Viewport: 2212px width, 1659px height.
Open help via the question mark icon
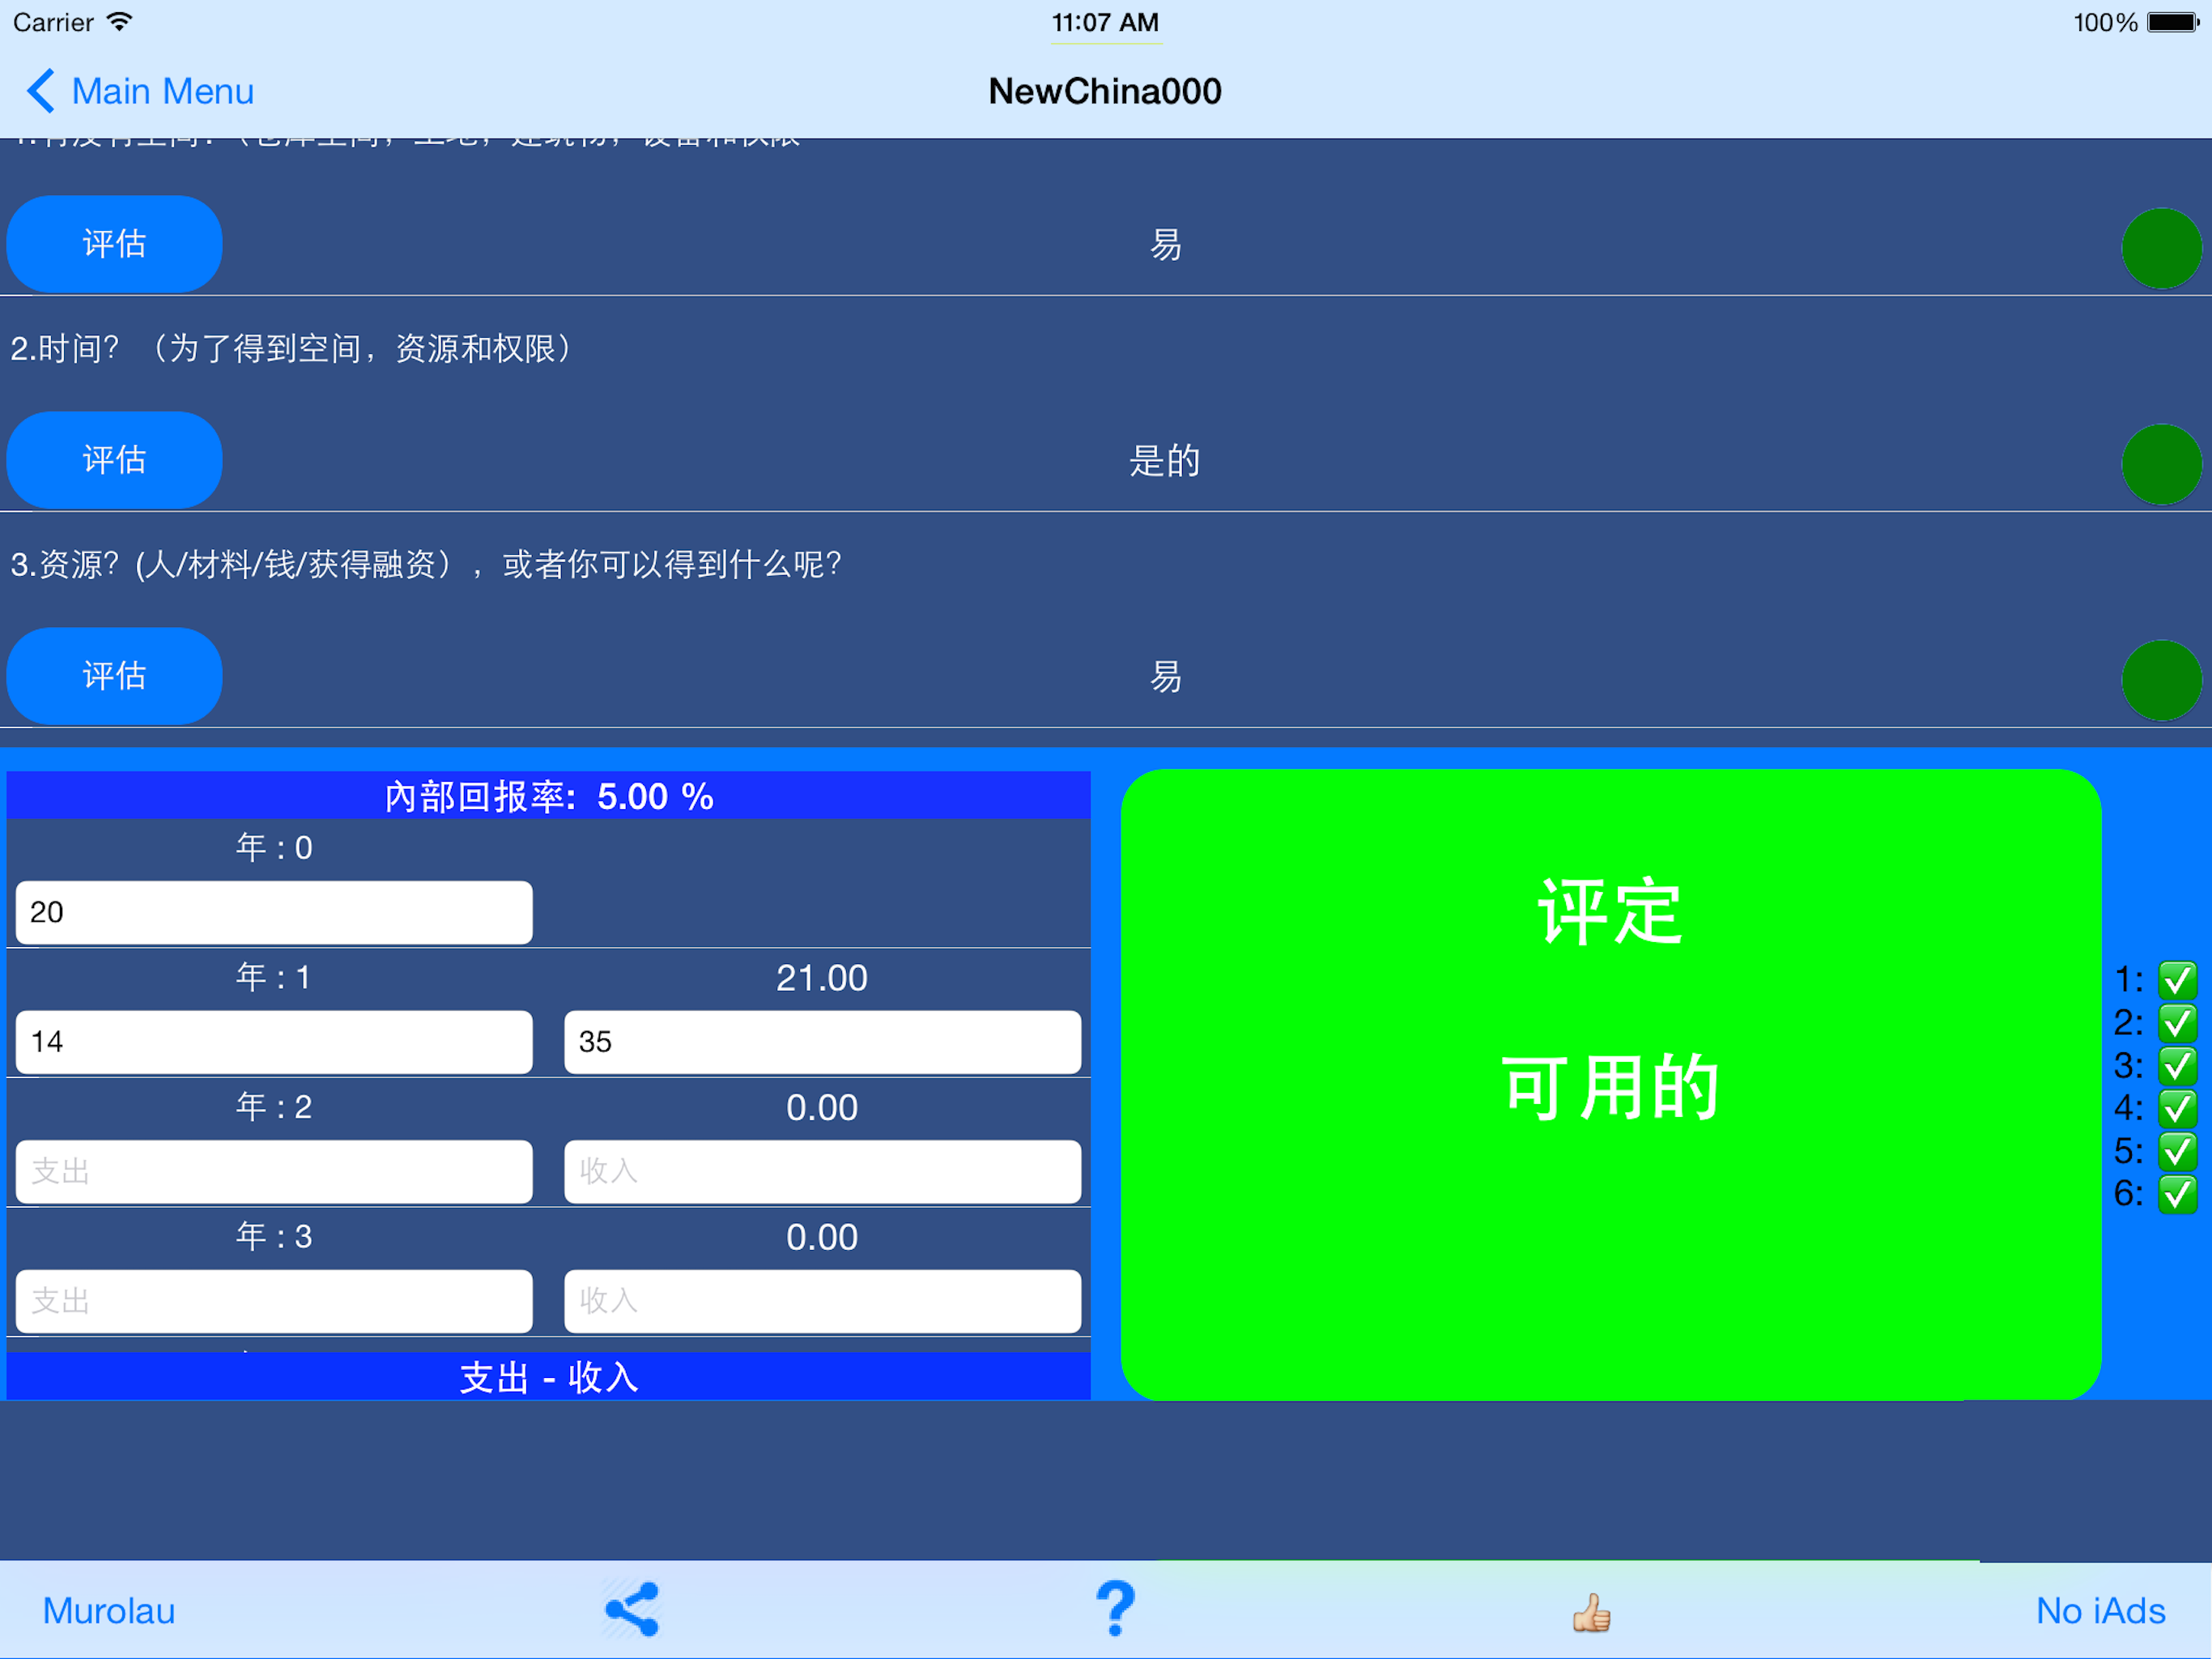(x=1115, y=1609)
